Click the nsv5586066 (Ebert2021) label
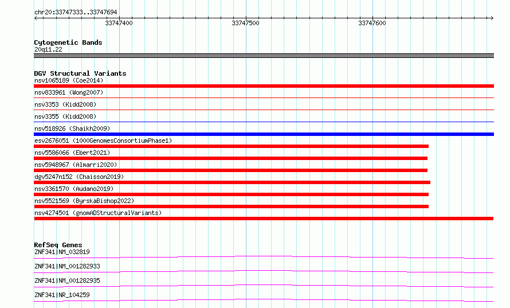The height and width of the screenshot is (308, 510). coord(72,153)
